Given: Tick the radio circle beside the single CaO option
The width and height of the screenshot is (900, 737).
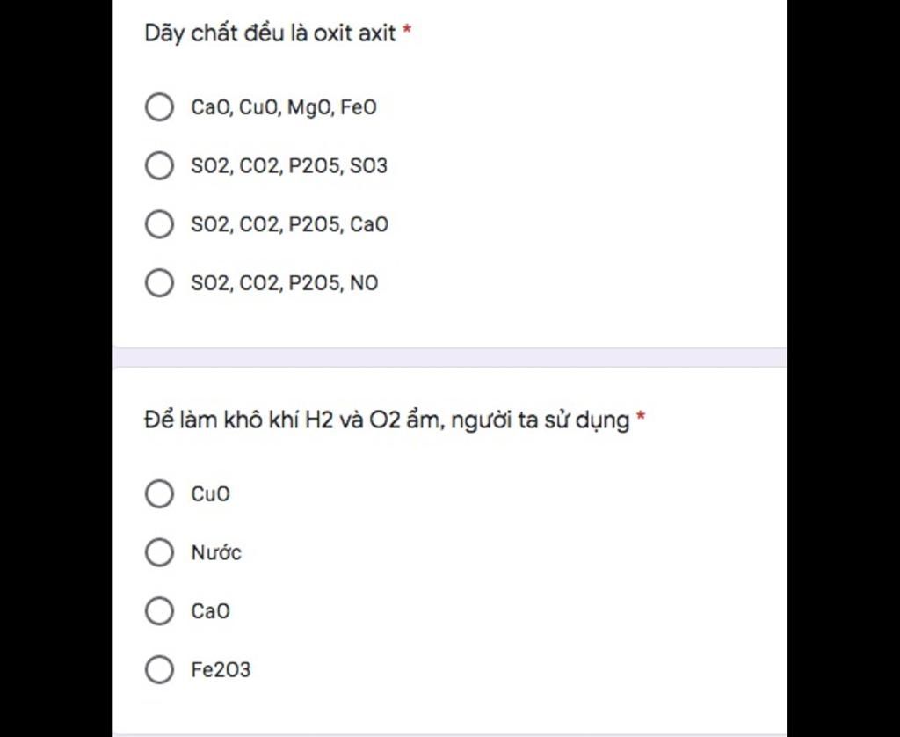Looking at the screenshot, I should 159,610.
